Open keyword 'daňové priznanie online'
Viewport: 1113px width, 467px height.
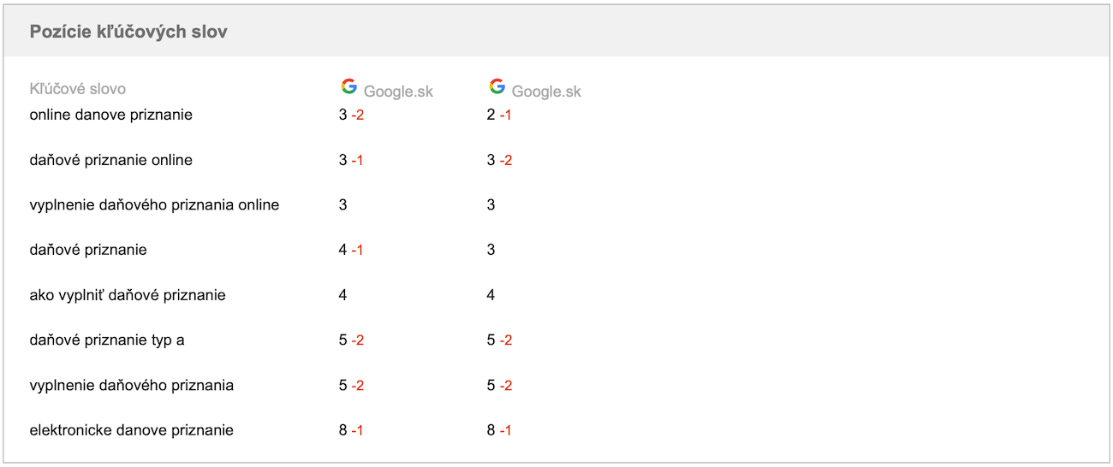click(111, 160)
